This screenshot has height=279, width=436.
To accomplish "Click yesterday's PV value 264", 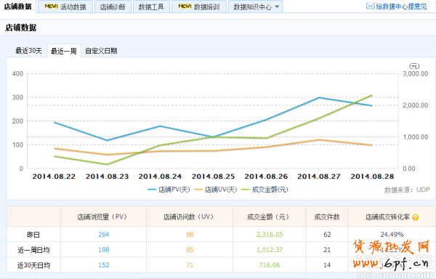I will coord(103,235).
